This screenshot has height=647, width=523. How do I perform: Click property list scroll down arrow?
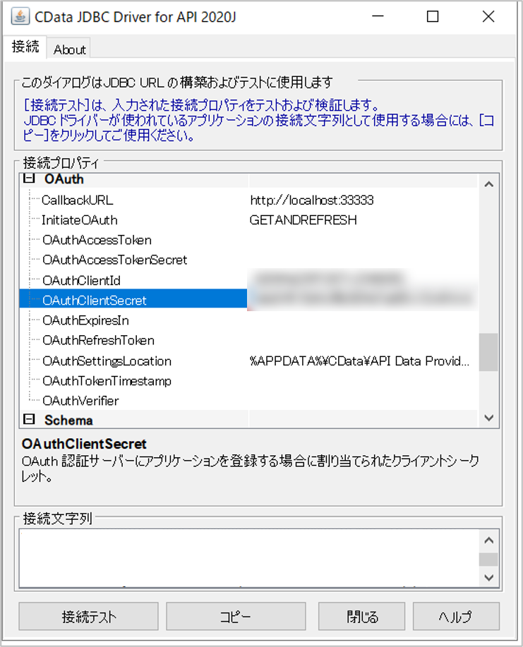[x=488, y=418]
